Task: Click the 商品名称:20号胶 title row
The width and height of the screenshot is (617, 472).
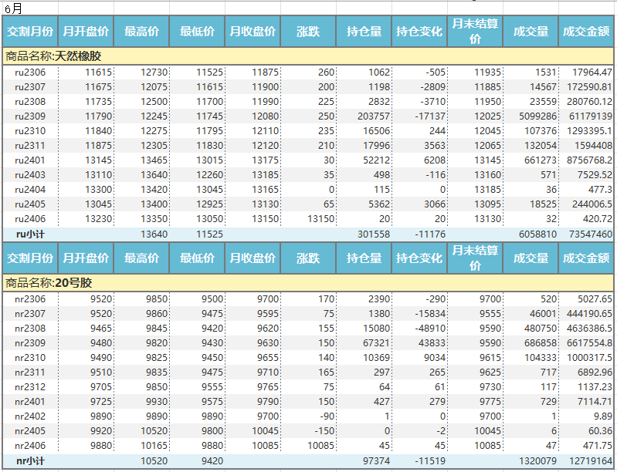Action: point(308,283)
